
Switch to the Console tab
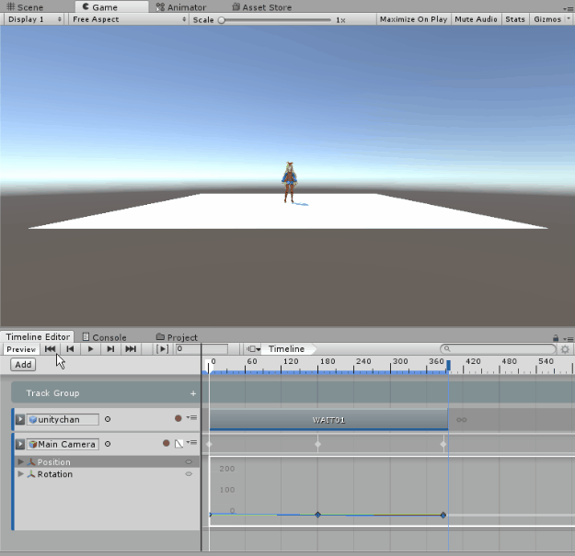point(105,337)
